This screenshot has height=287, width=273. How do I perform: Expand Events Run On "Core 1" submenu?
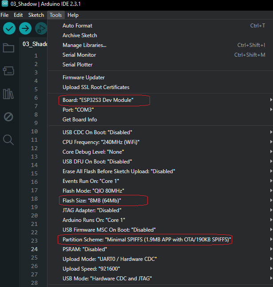pyautogui.click(x=161, y=181)
